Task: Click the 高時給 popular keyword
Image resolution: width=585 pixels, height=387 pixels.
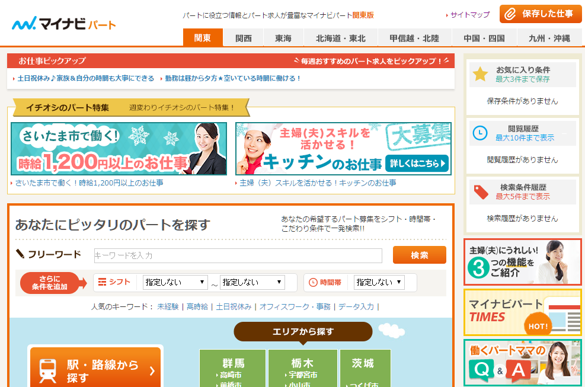Action: 197,307
